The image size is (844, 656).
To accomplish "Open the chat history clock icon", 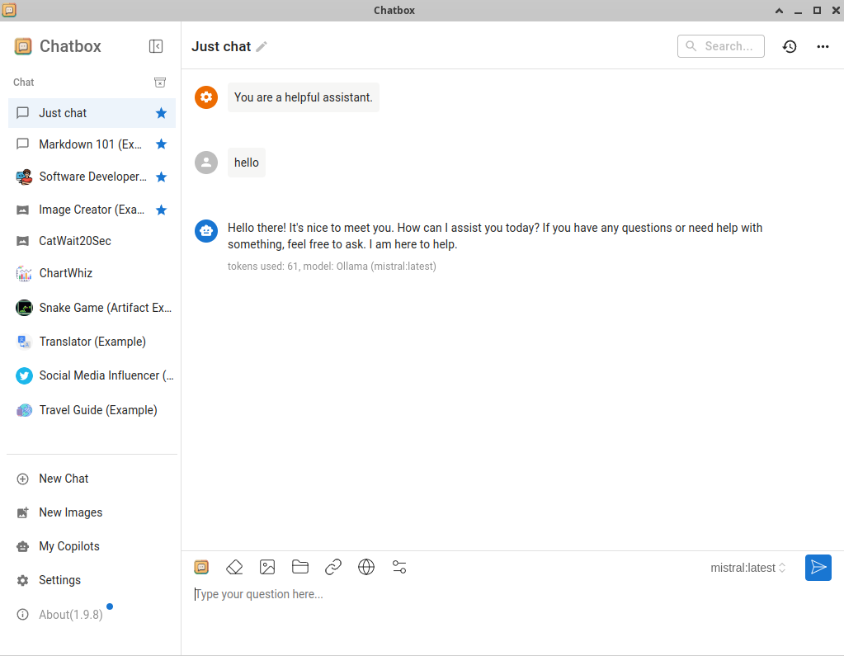I will (790, 46).
